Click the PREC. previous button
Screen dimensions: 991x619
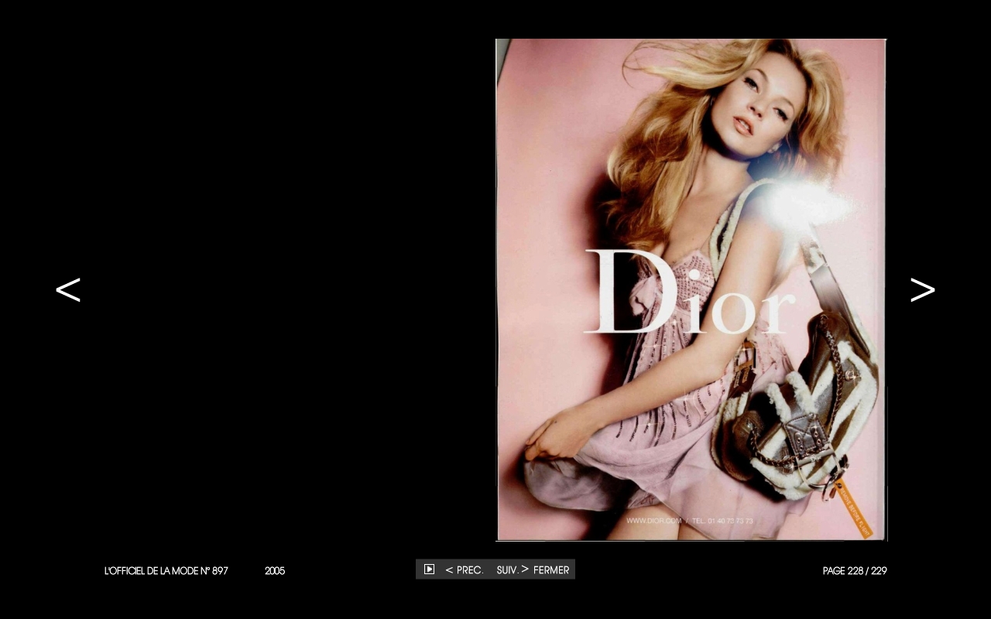click(465, 569)
